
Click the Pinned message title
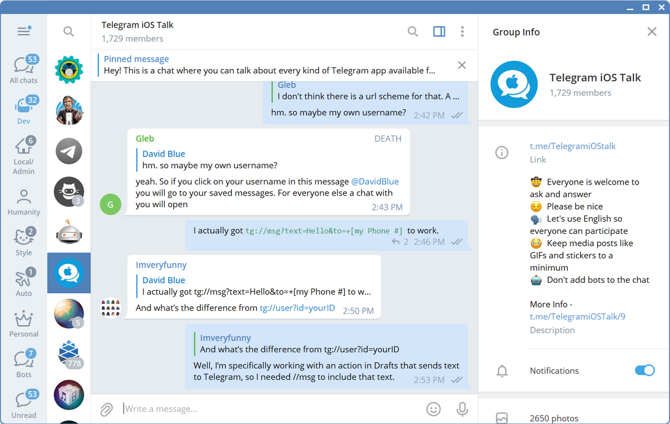pyautogui.click(x=136, y=59)
